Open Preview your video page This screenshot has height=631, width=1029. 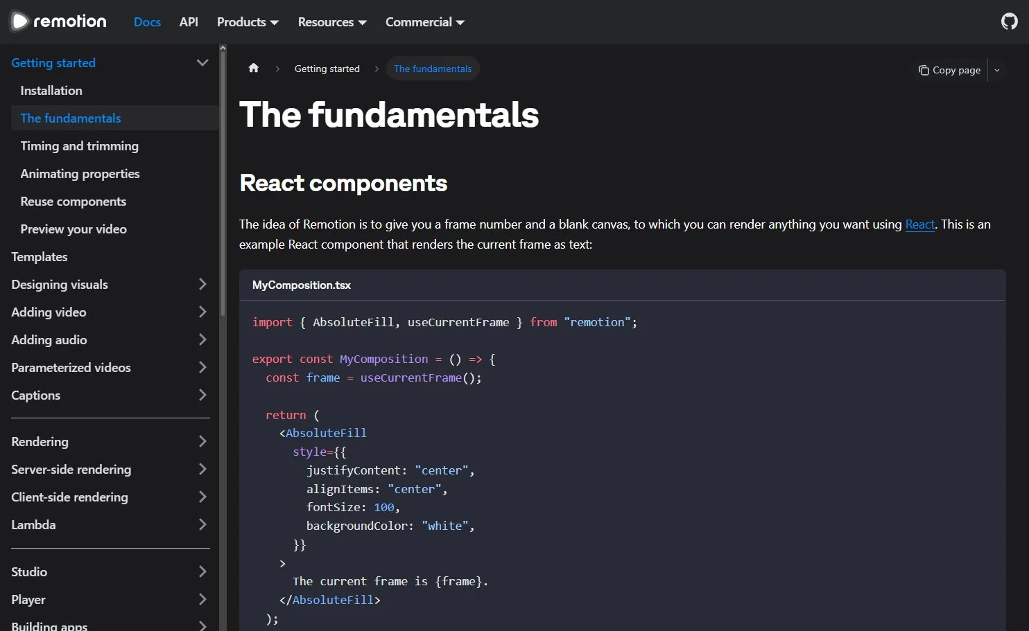point(73,229)
